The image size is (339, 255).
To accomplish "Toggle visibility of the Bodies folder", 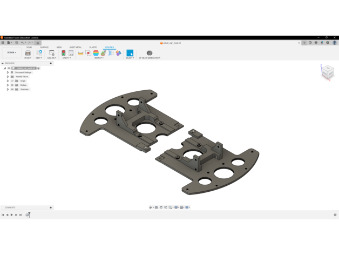I will pyautogui.click(x=12, y=85).
